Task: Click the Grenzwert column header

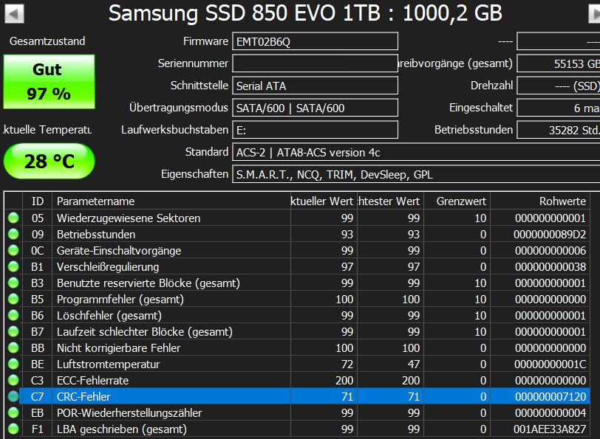Action: click(x=457, y=201)
